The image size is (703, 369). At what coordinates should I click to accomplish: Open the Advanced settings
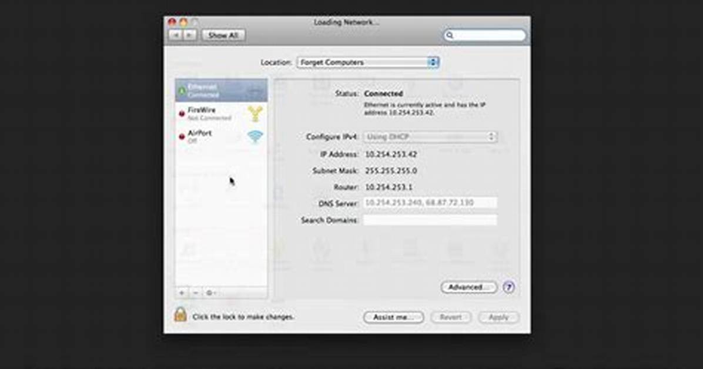(468, 287)
